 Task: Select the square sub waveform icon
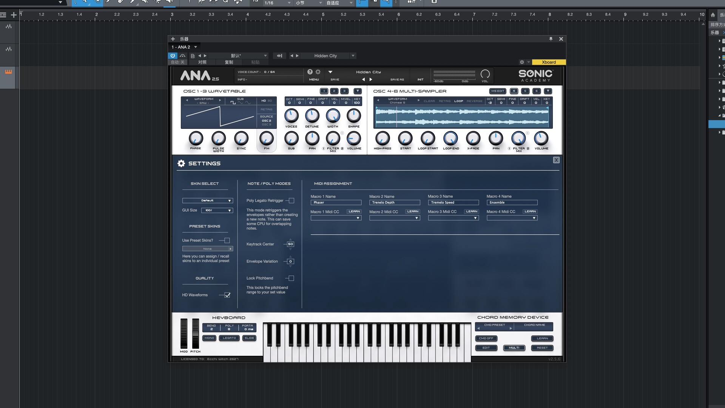pyautogui.click(x=233, y=103)
